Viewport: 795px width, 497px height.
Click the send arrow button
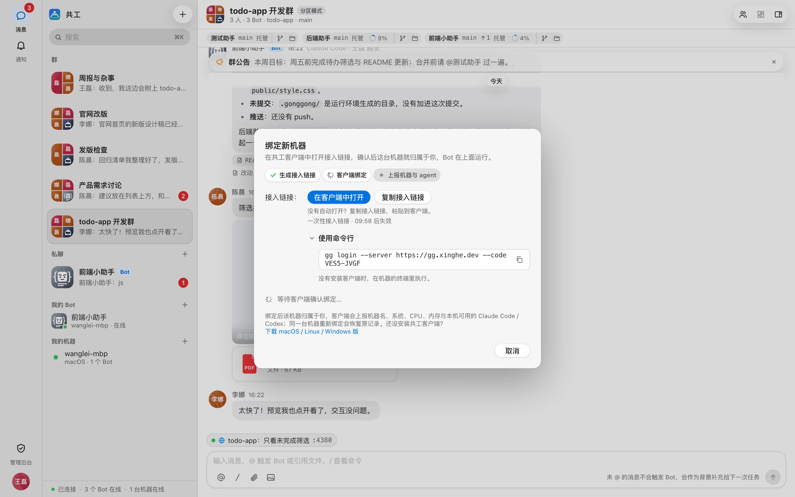[773, 477]
